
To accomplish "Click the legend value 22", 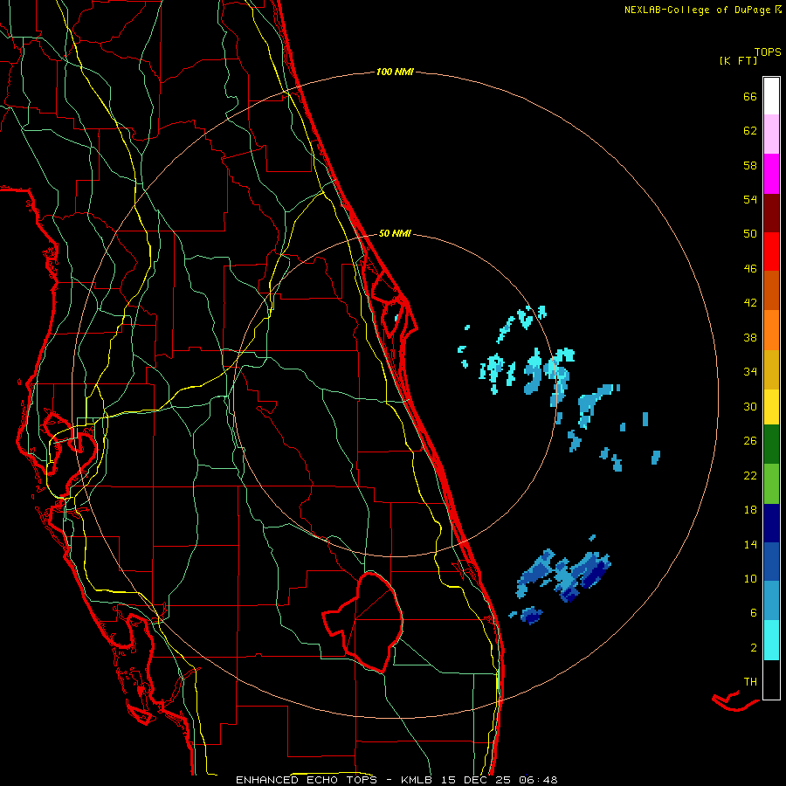I will point(750,475).
